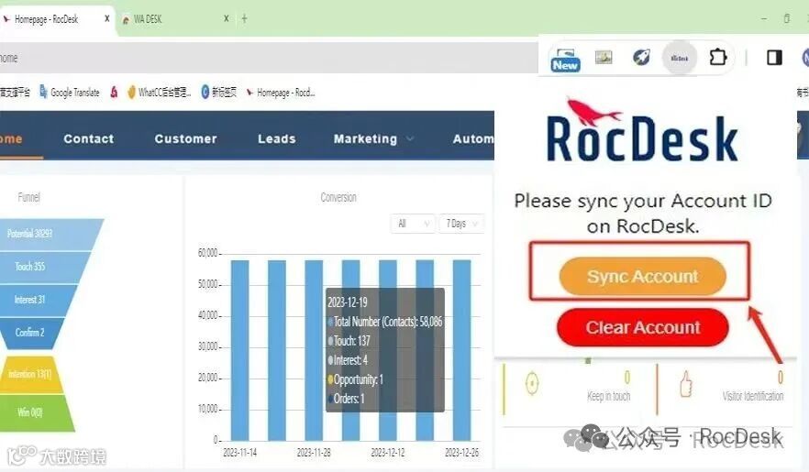The width and height of the screenshot is (809, 472).
Task: Click the Touch 355 funnel stage
Action: tap(41, 267)
